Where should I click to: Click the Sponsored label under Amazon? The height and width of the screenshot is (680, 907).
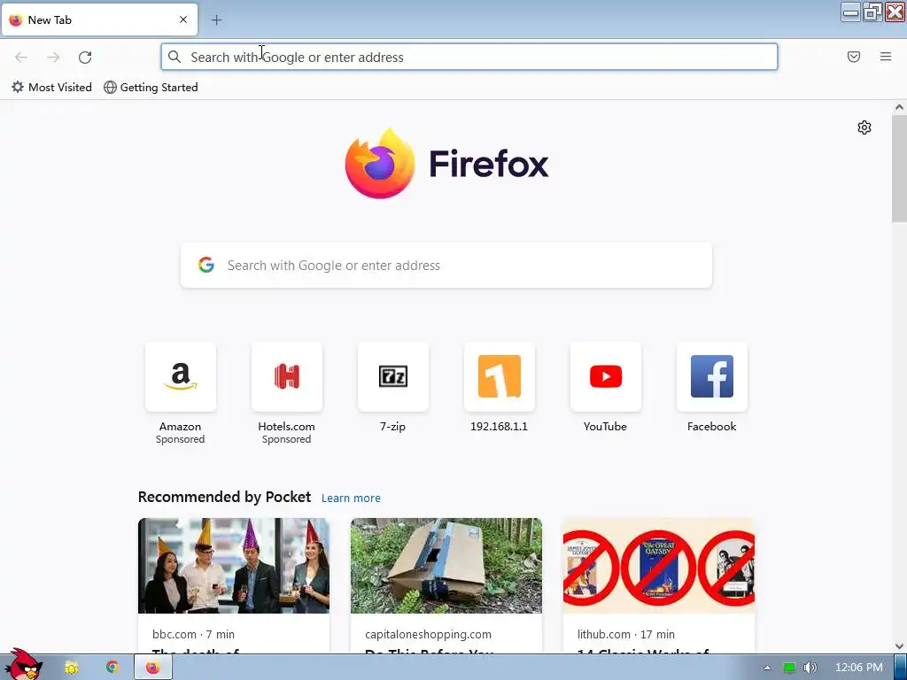pyautogui.click(x=181, y=439)
